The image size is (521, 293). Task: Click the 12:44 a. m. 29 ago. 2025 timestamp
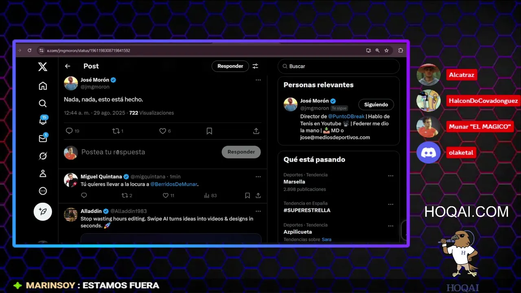(94, 113)
